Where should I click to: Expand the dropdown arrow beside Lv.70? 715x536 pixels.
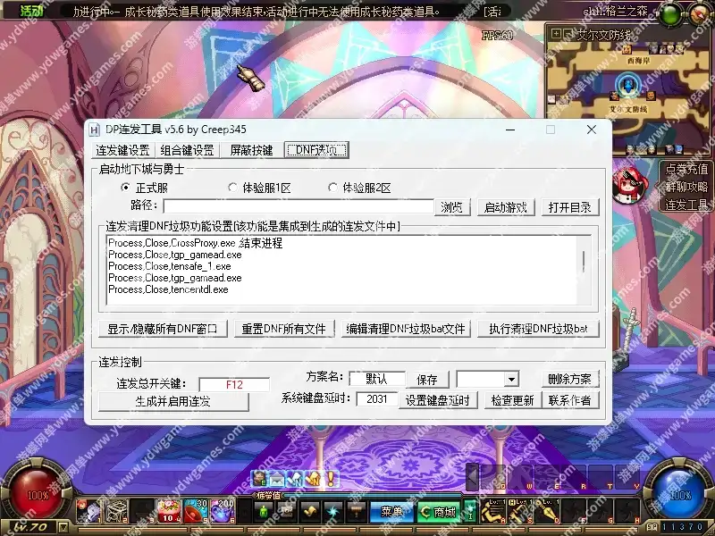coord(63,528)
